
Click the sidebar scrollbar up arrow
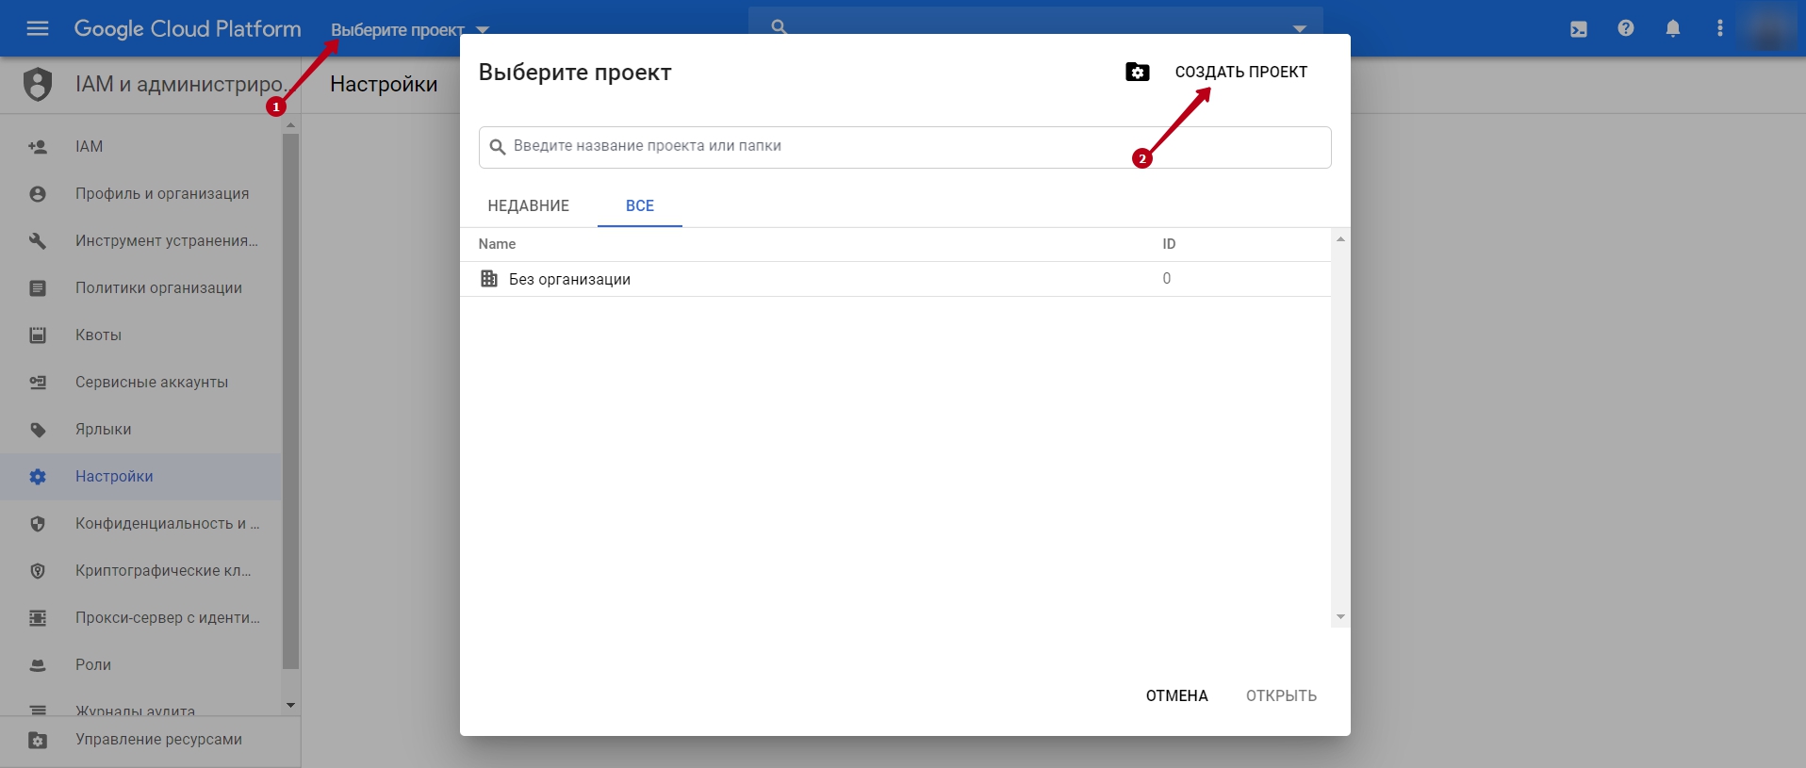tap(290, 125)
